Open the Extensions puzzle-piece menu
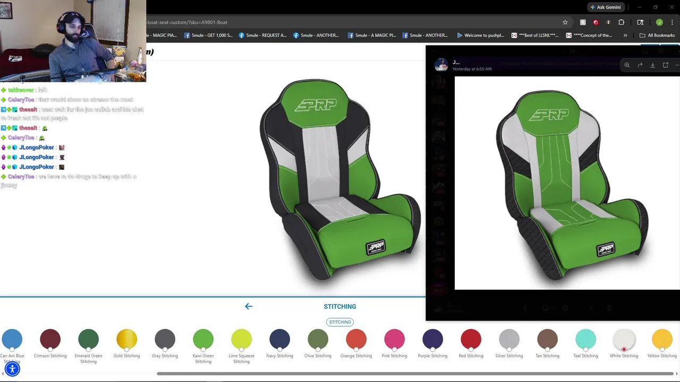Viewport: 680px width, 382px height. click(x=621, y=22)
